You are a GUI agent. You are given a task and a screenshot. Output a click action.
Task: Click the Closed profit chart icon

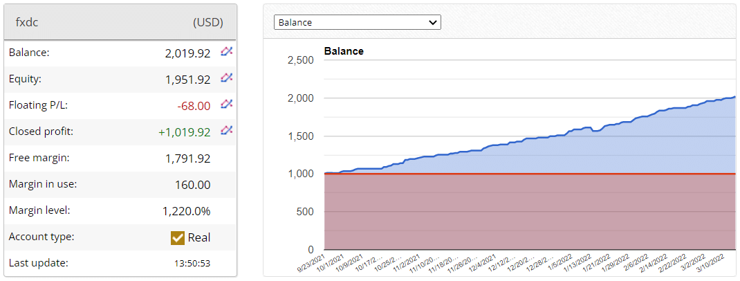(226, 131)
